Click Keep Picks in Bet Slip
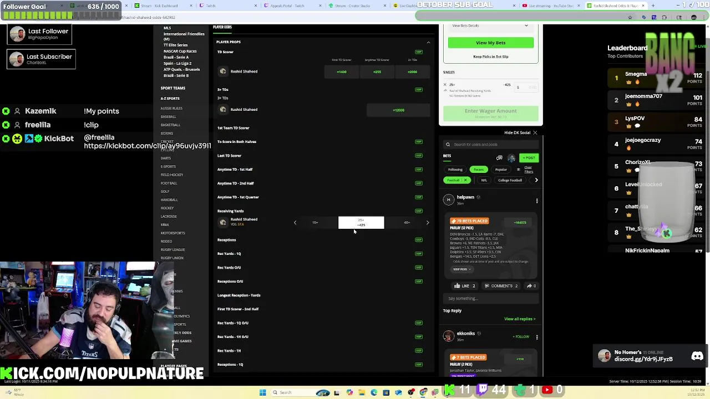The width and height of the screenshot is (710, 399). [490, 57]
